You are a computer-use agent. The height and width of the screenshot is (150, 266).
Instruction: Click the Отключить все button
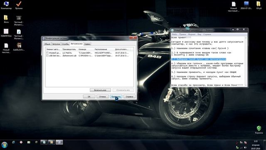pyautogui.click(x=123, y=90)
